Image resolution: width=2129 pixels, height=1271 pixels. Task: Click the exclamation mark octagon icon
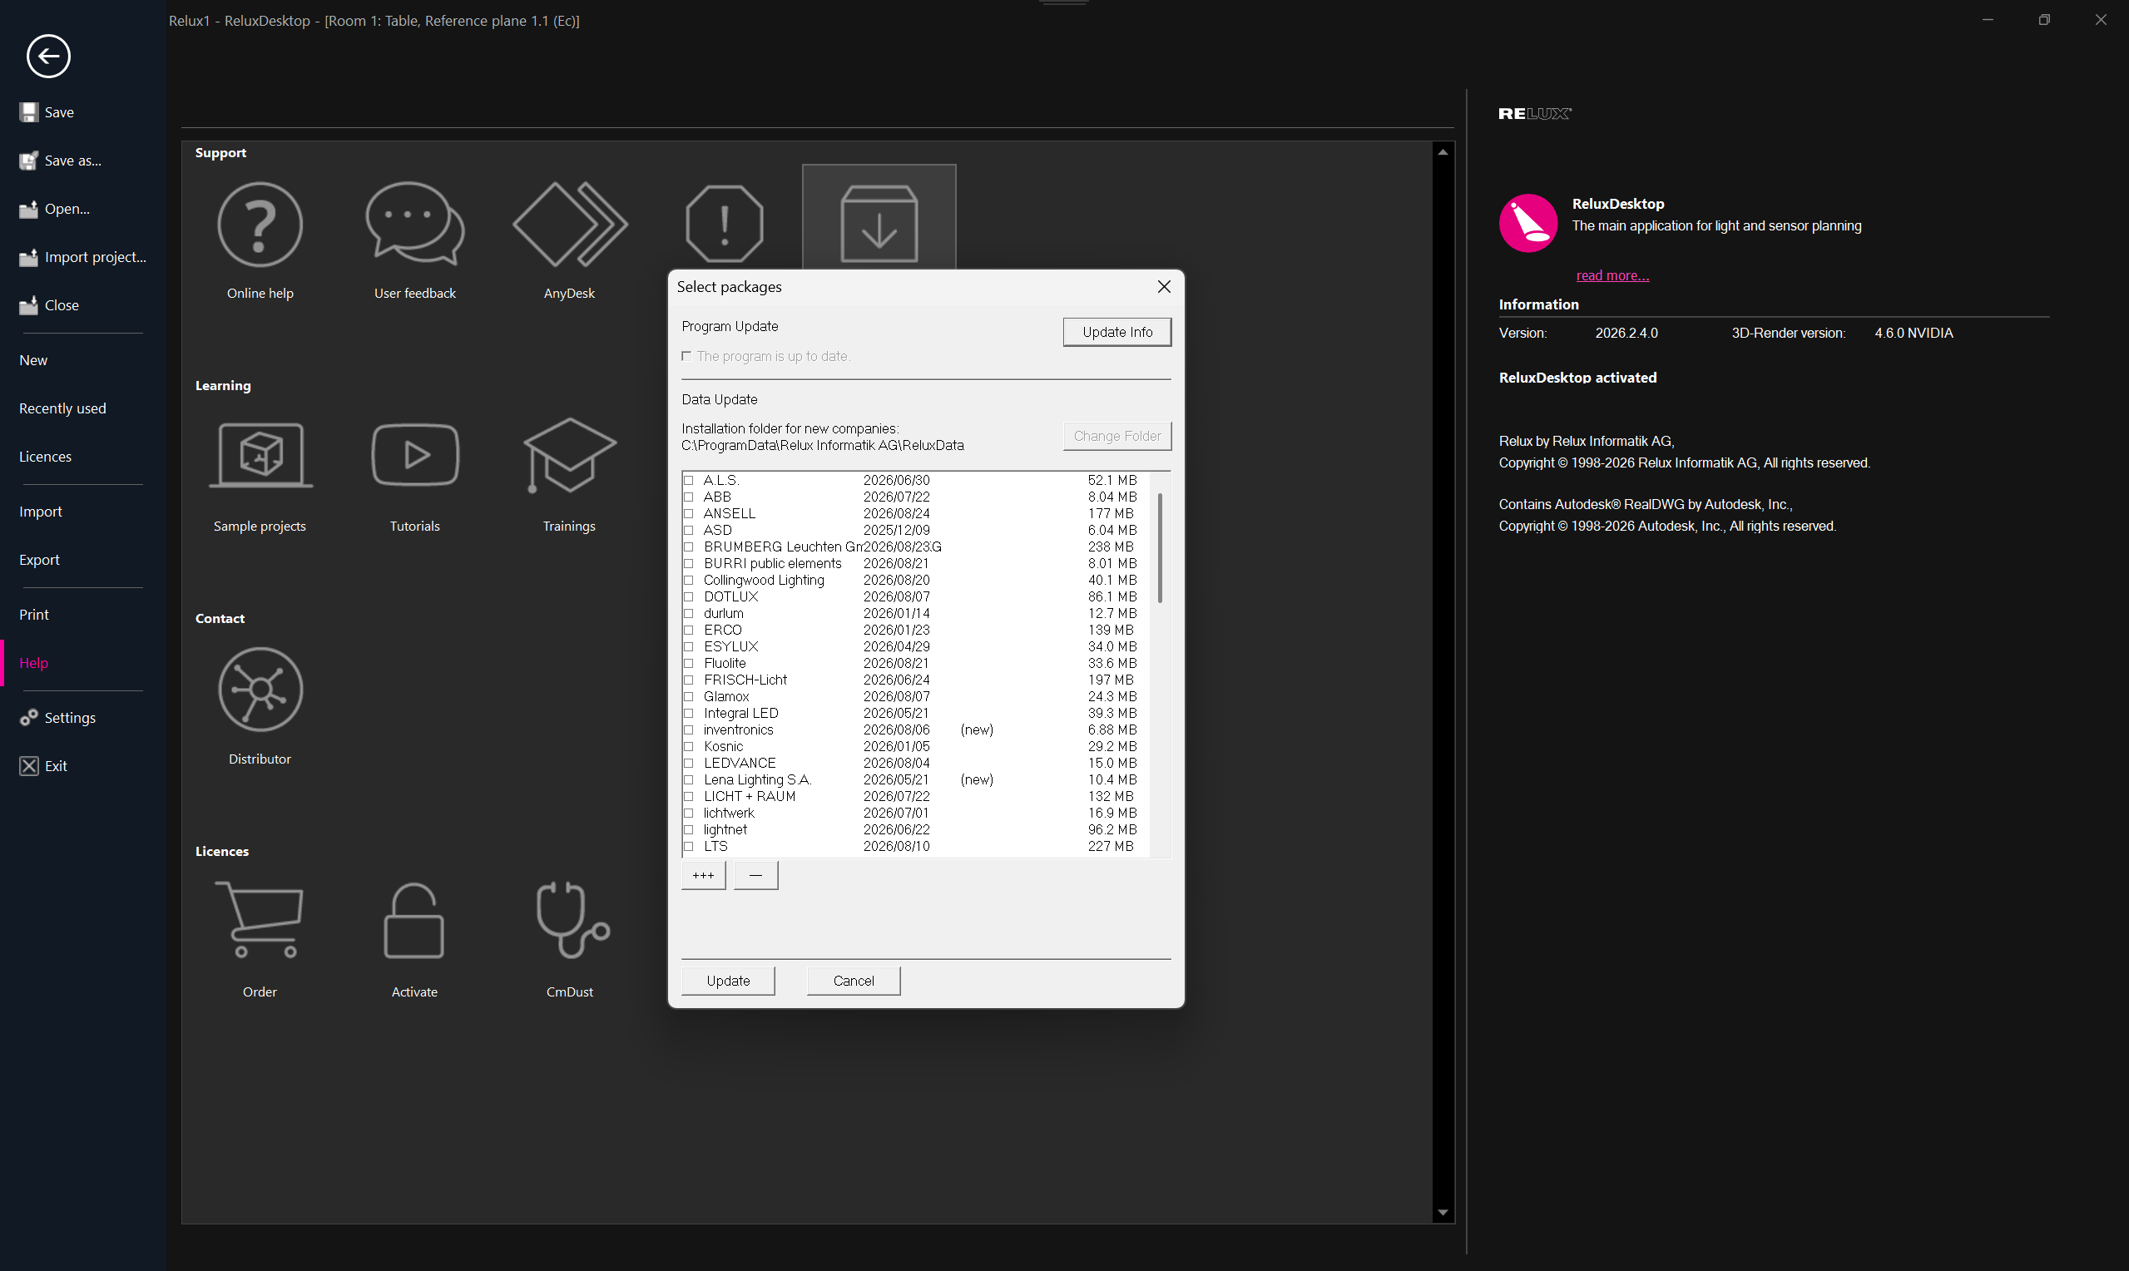(725, 224)
